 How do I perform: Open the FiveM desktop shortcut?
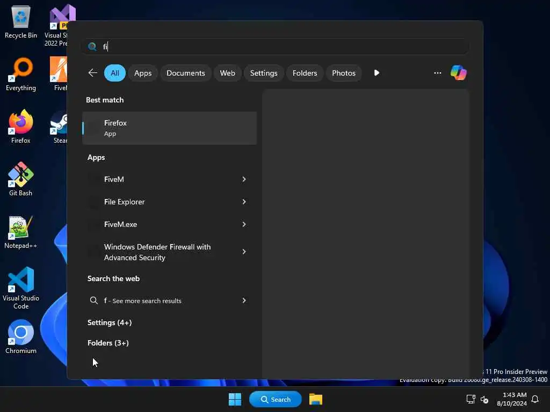pyautogui.click(x=59, y=74)
